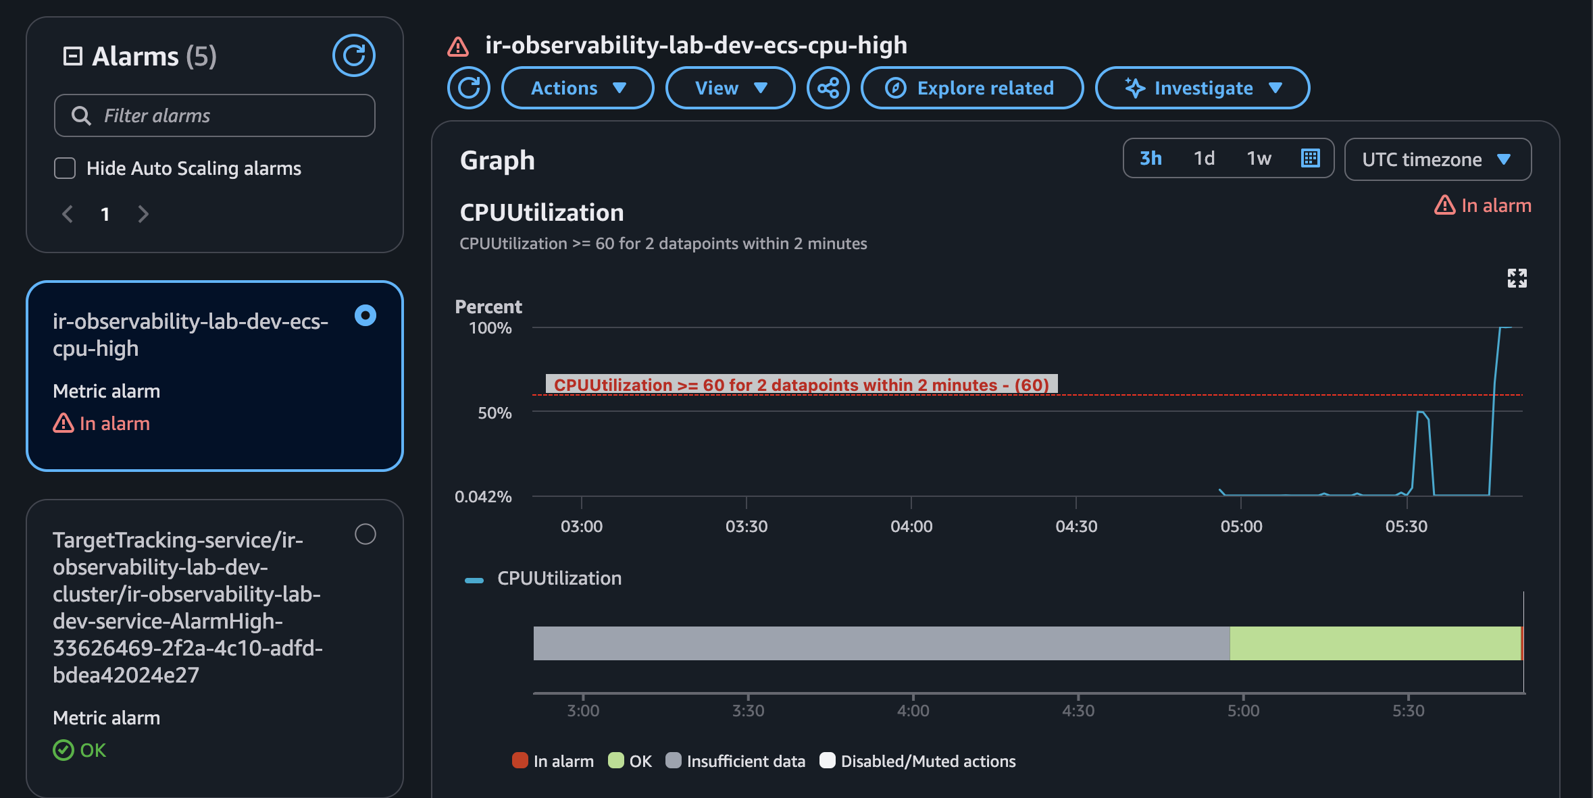Click the green OK state timeline segment
Screen dimensions: 1593x798
coord(1375,643)
